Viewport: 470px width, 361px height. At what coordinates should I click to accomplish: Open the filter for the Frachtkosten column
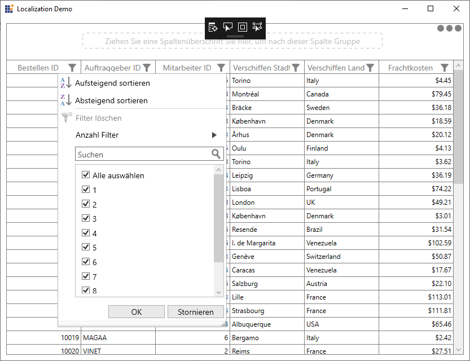445,67
